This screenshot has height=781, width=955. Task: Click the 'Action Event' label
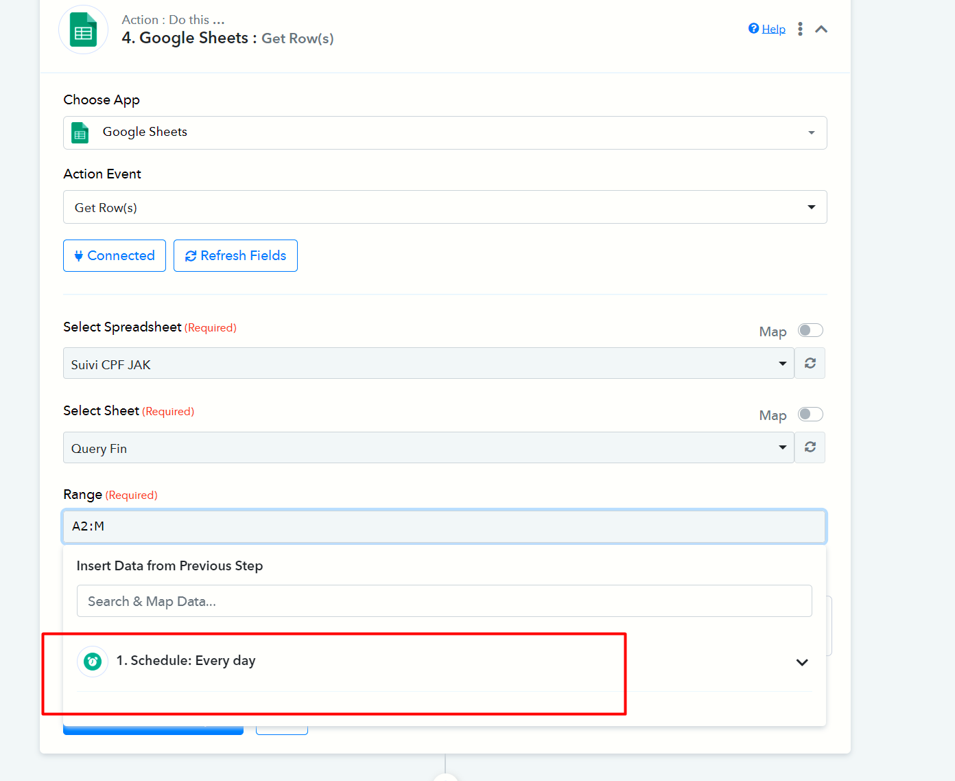tap(102, 174)
